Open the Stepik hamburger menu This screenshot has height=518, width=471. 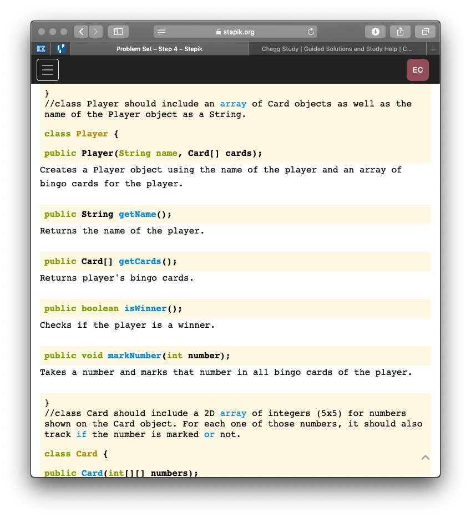pos(47,70)
